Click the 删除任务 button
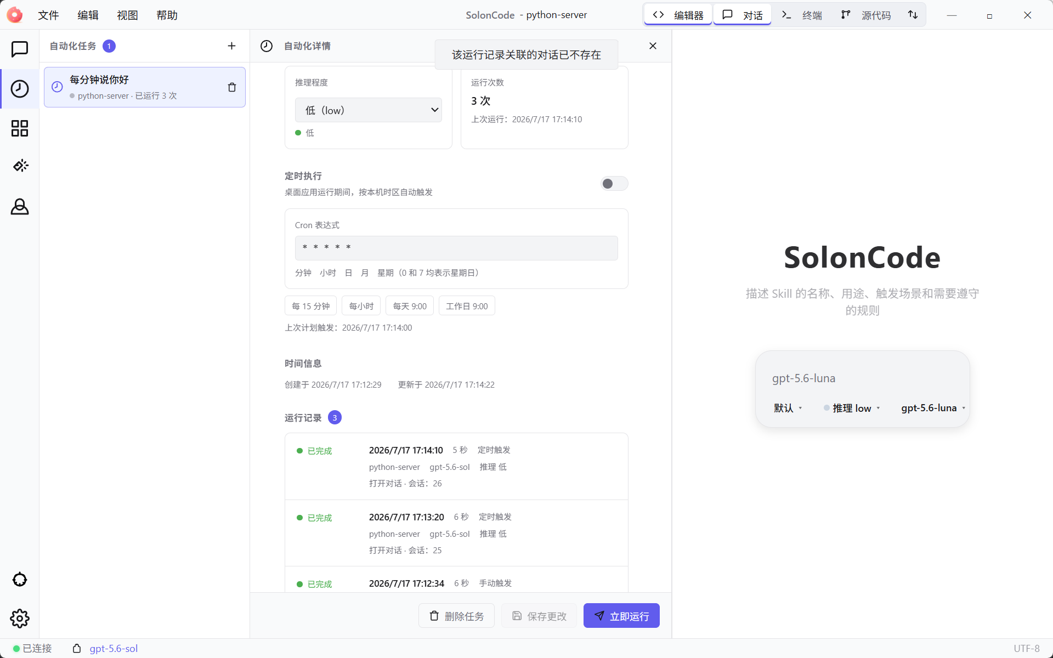The image size is (1053, 658). [456, 616]
